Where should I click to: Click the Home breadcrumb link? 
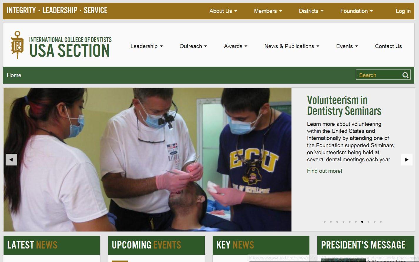point(14,75)
